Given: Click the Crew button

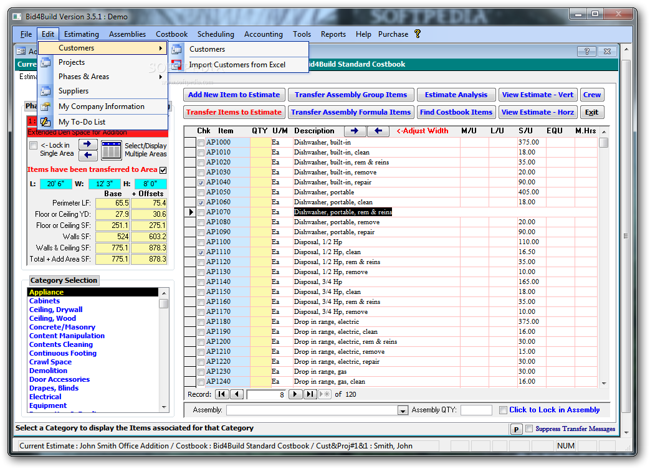Looking at the screenshot, I should [x=592, y=95].
